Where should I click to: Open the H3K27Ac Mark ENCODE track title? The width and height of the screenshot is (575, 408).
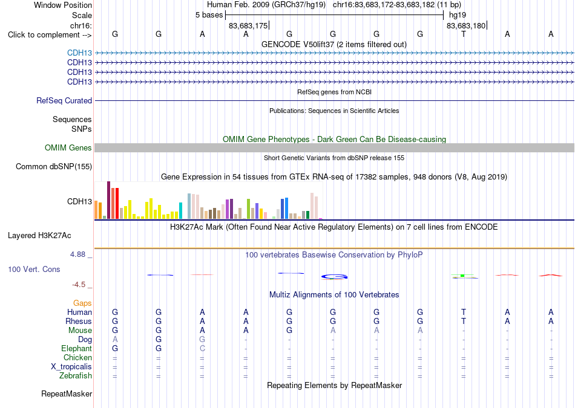click(334, 227)
